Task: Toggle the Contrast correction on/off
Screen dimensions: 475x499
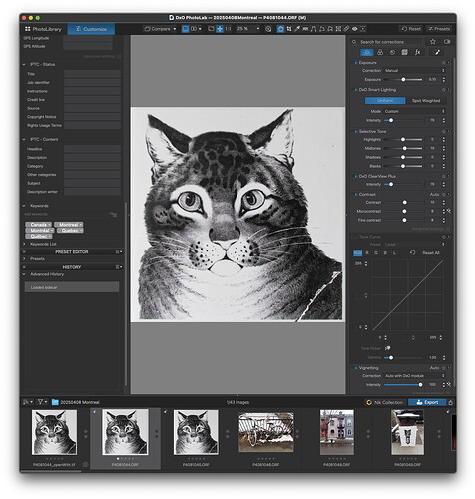Action: pyautogui.click(x=356, y=194)
